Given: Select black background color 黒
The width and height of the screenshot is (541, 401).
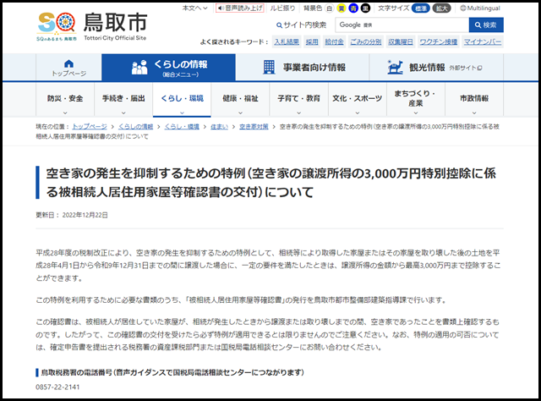Looking at the screenshot, I should (365, 8).
